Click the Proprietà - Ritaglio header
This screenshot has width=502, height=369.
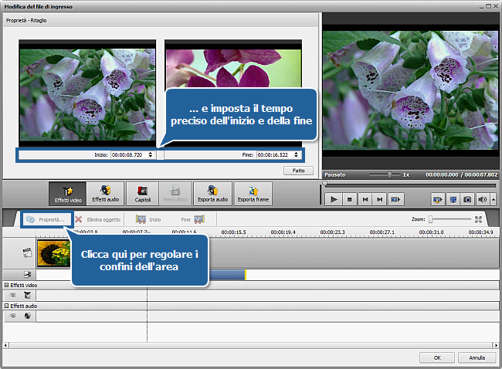coord(26,20)
